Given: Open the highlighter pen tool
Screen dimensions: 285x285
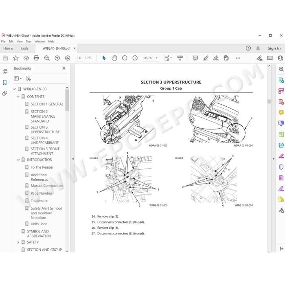Looking at the screenshot, I should coord(206,58).
